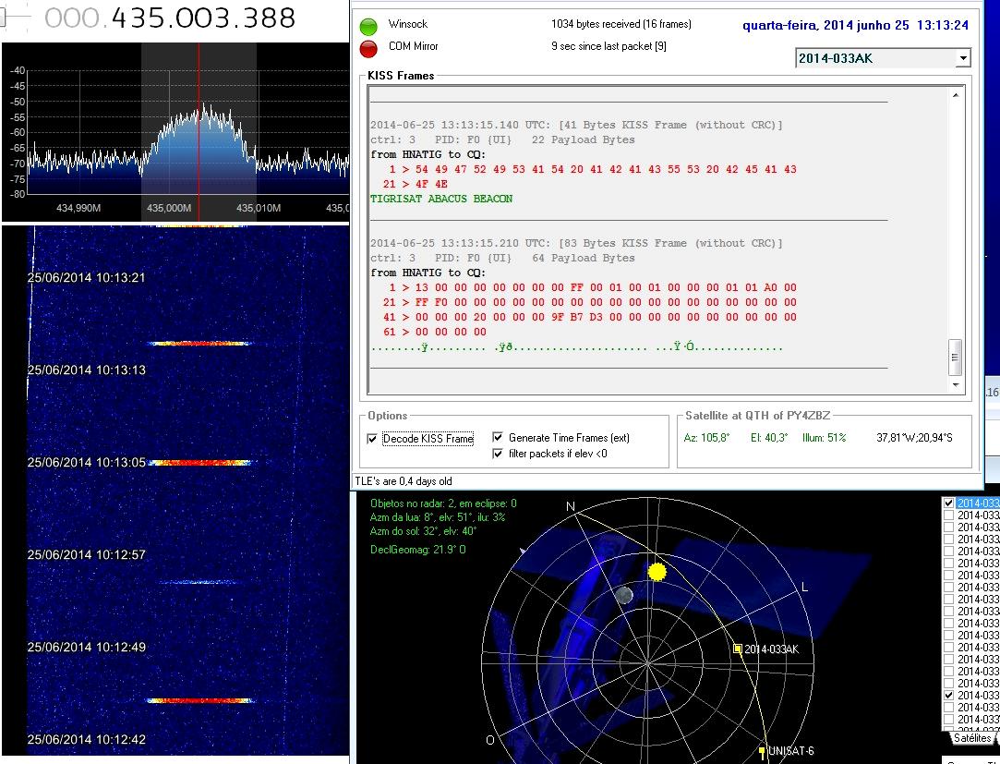This screenshot has height=764, width=1000.
Task: Click the '83 Bytes KISS Frame' header line
Action: pyautogui.click(x=576, y=243)
